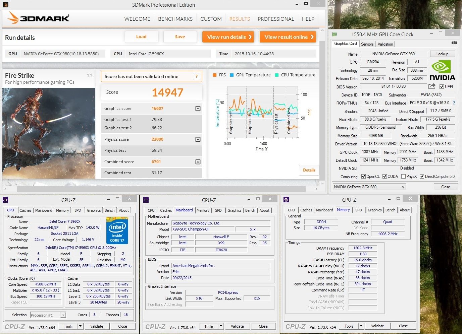Click View run details button
The width and height of the screenshot is (462, 334).
(x=228, y=37)
